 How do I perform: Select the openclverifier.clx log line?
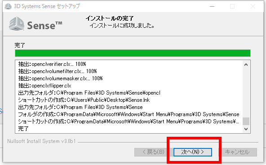(x=52, y=64)
